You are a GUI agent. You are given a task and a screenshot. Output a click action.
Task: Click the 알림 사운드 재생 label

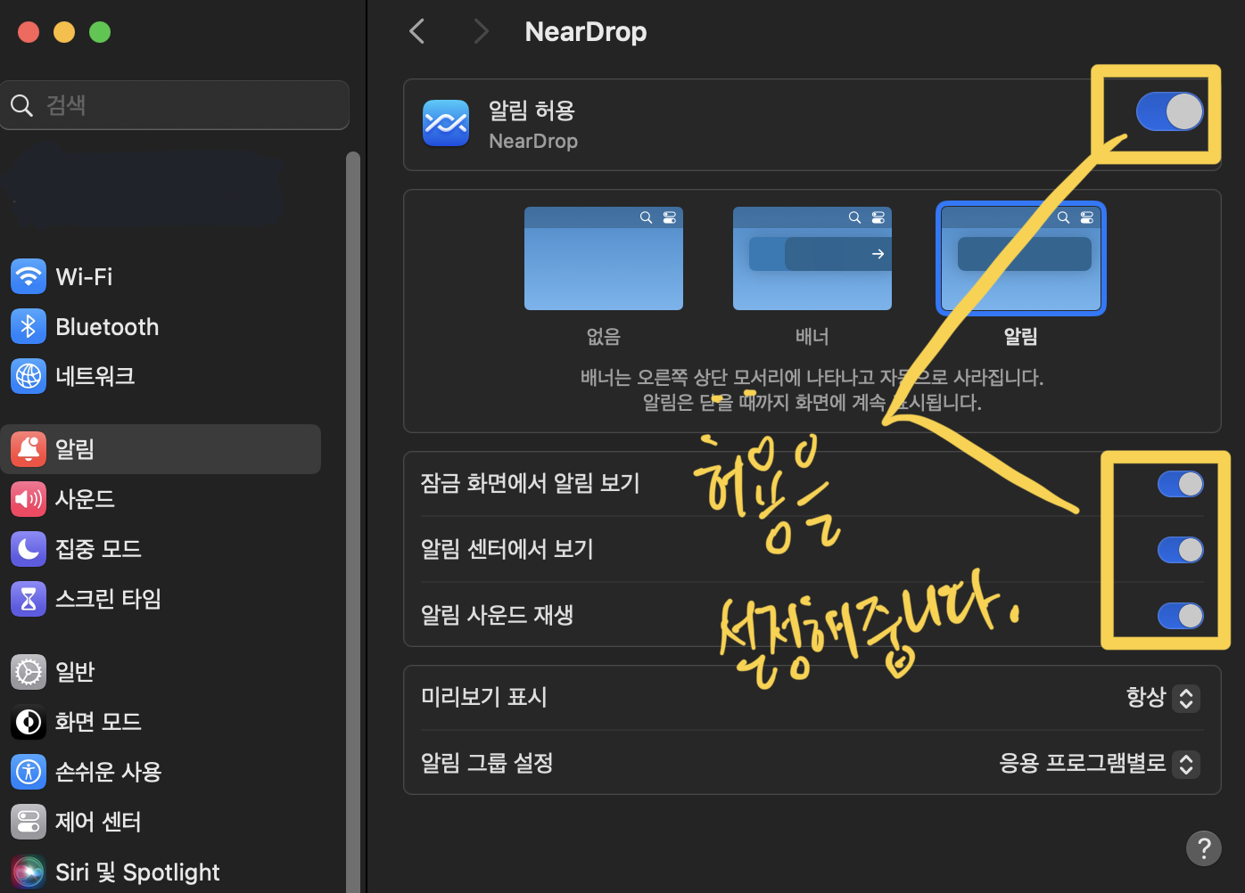[x=497, y=615]
